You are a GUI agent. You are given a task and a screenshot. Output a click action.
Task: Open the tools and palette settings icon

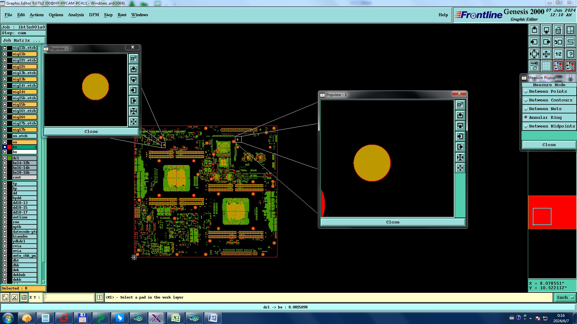534,66
